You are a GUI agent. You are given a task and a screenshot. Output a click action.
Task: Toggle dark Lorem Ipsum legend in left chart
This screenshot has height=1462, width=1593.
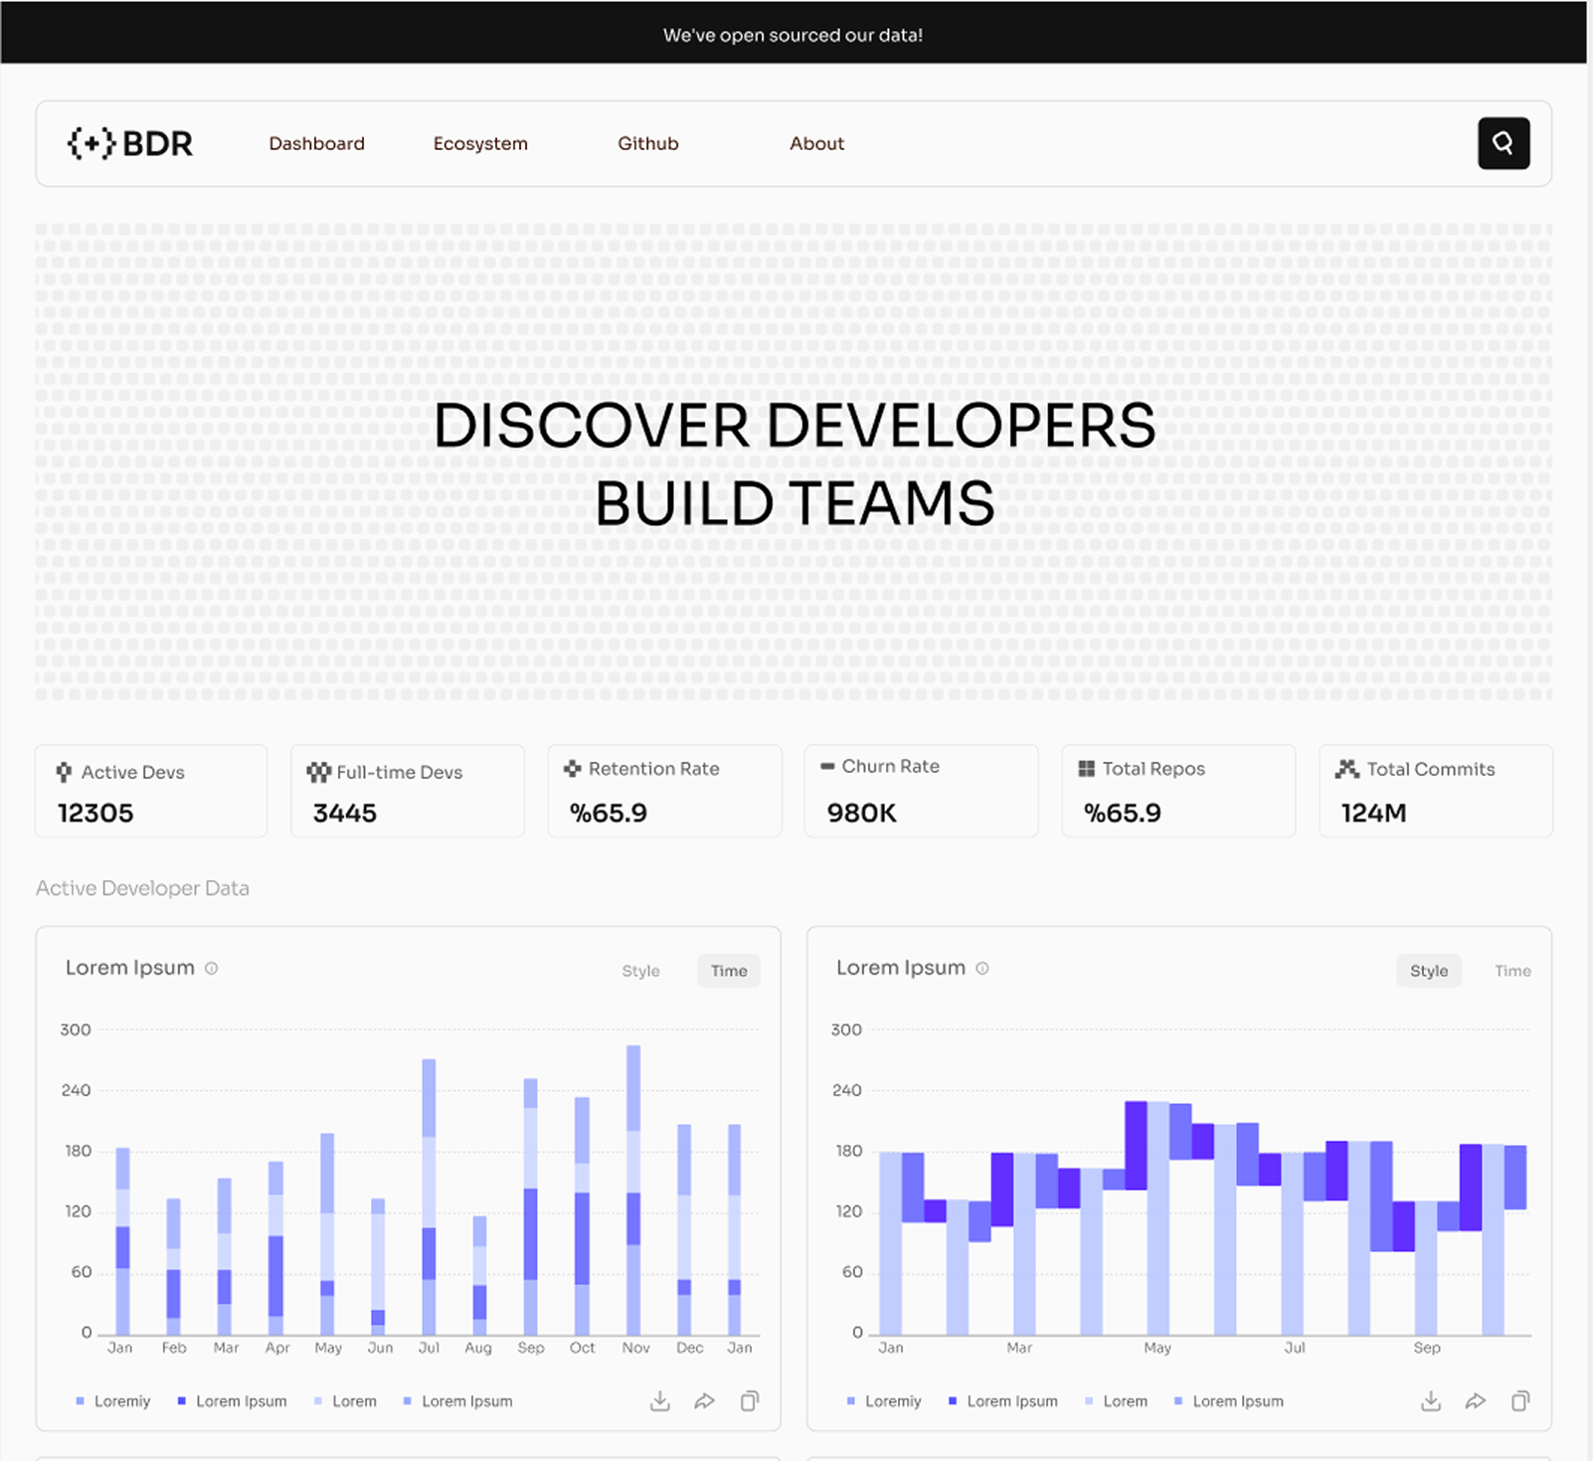click(x=232, y=1400)
